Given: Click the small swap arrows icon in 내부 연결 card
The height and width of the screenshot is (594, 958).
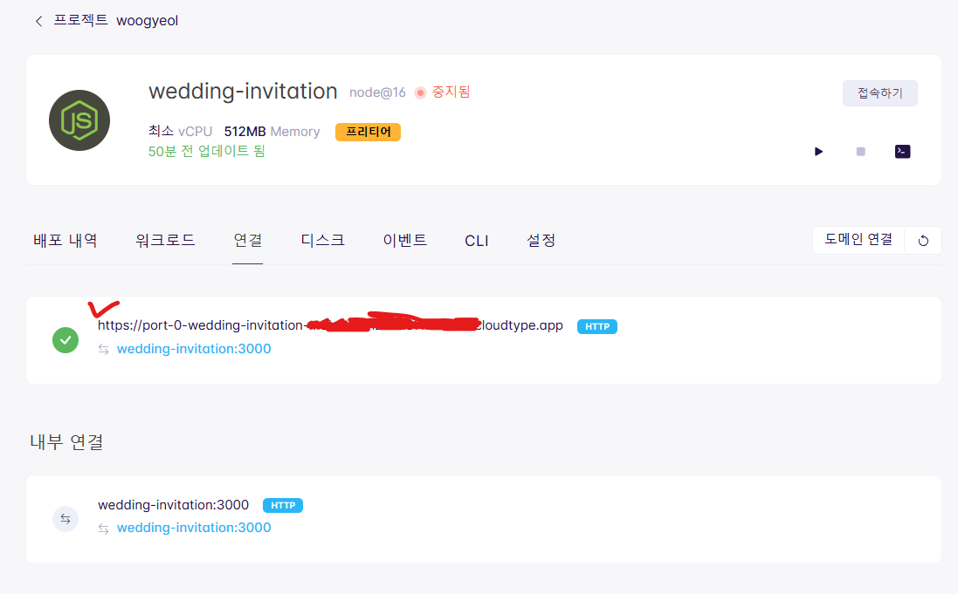Looking at the screenshot, I should pyautogui.click(x=104, y=529).
